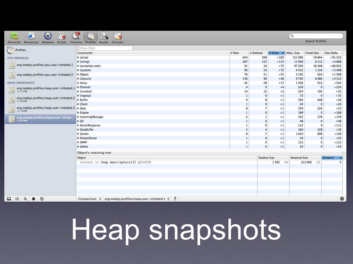Select the Audits panel icon
Image resolution: width=353 pixels, height=264 pixels.
(104, 36)
